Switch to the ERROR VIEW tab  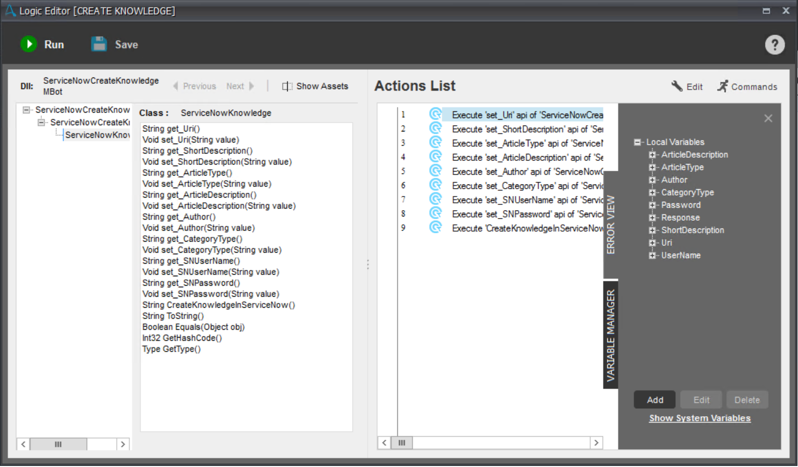611,225
